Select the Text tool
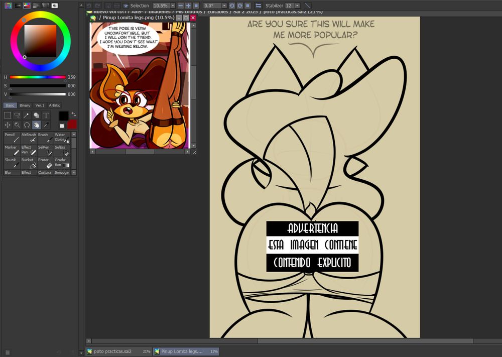 [46, 115]
